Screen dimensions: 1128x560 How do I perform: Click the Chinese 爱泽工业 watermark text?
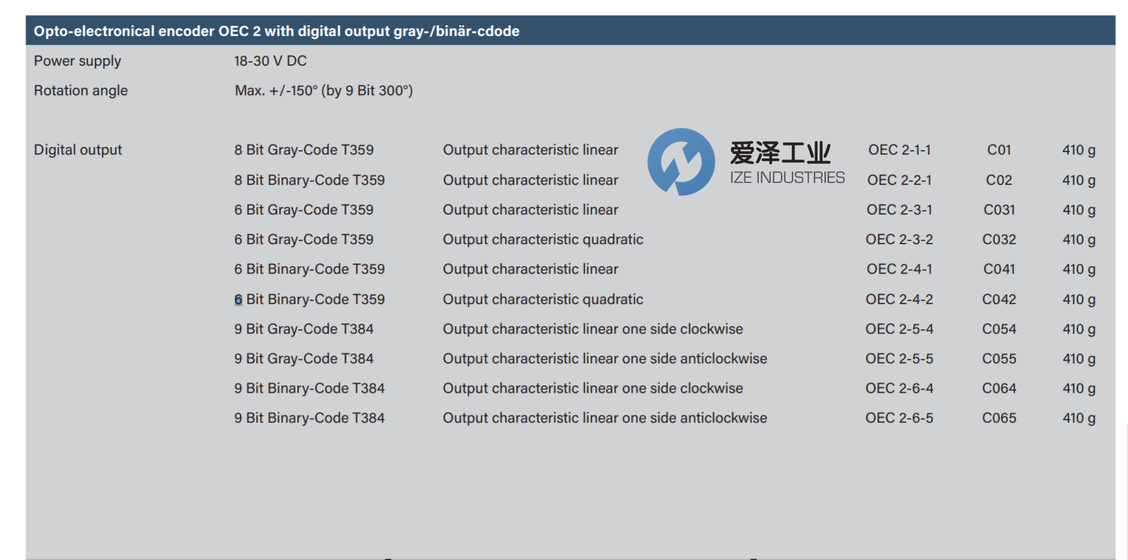tap(780, 153)
